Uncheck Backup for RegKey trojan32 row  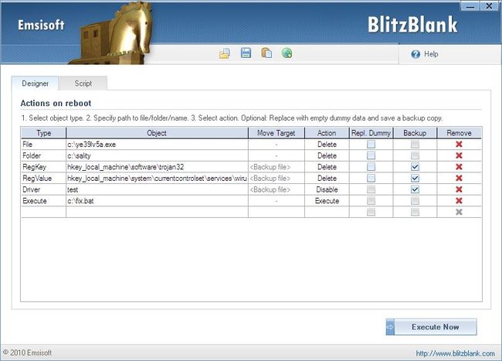coord(415,167)
